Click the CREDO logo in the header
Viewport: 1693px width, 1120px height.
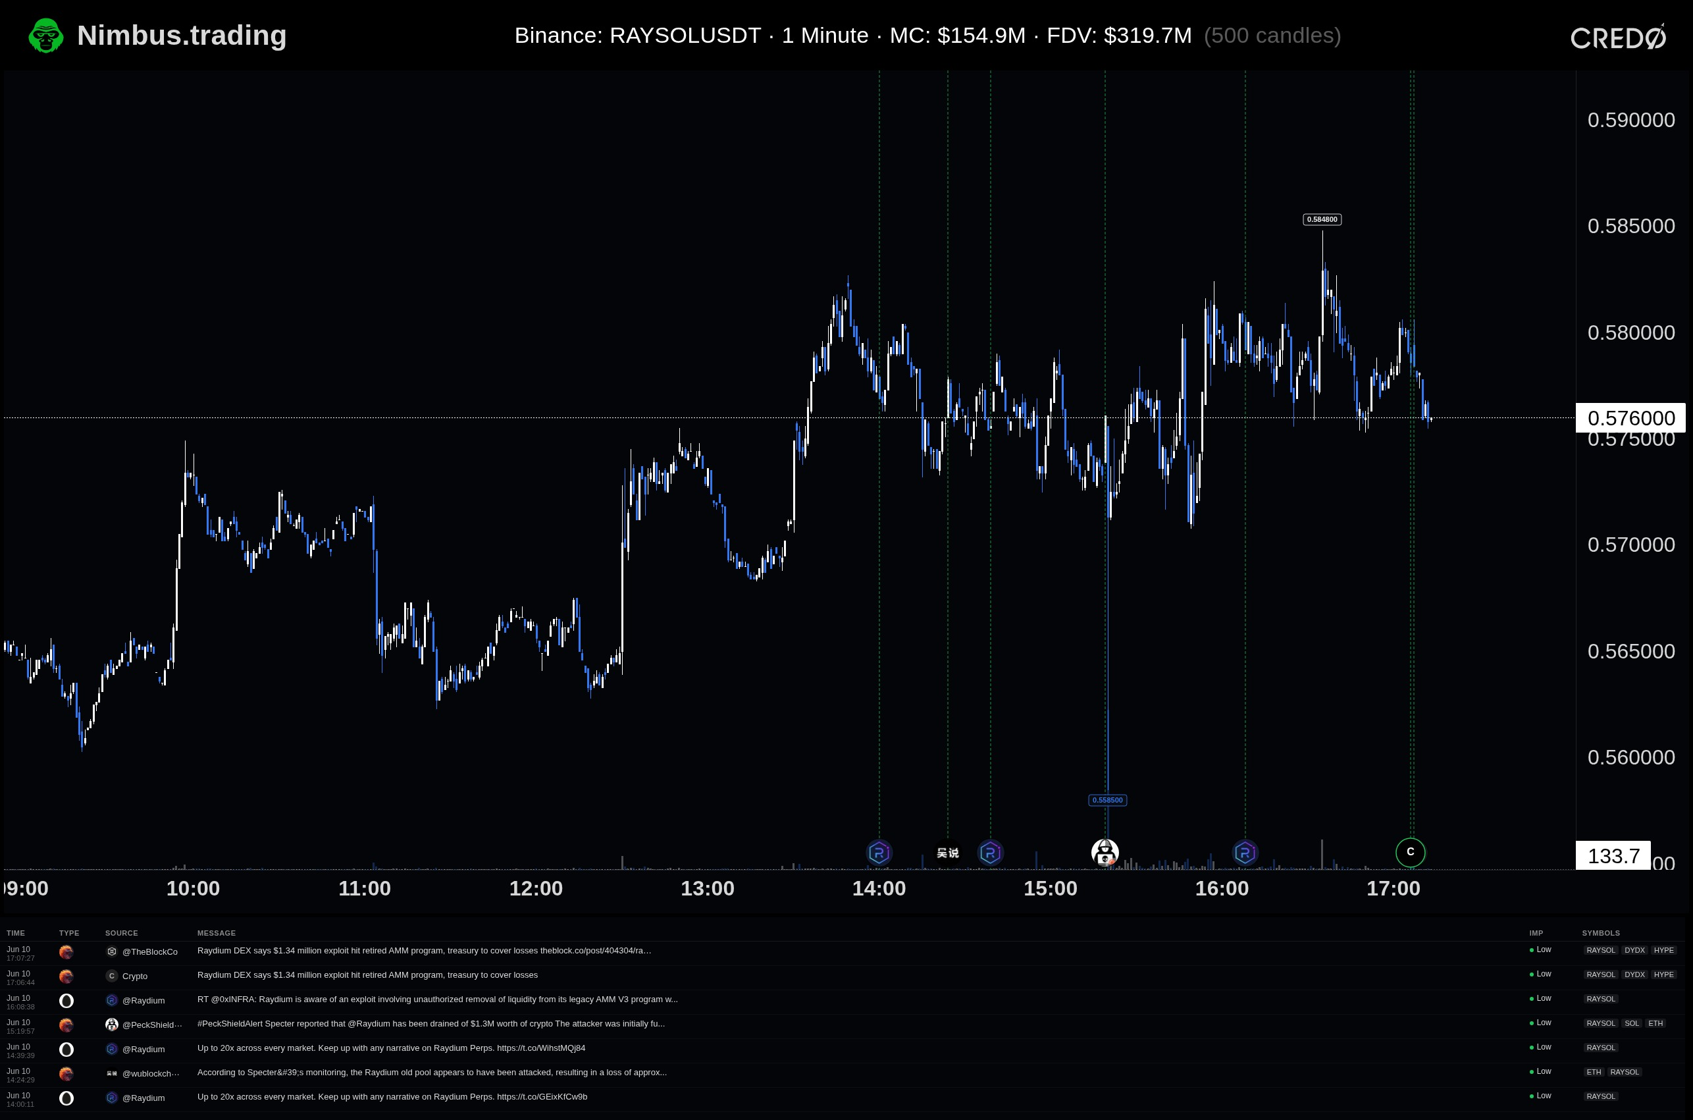pos(1618,37)
